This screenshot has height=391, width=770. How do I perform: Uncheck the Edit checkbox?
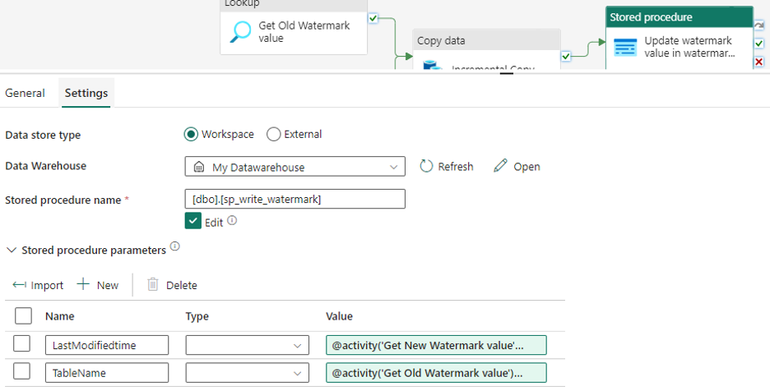tap(193, 221)
